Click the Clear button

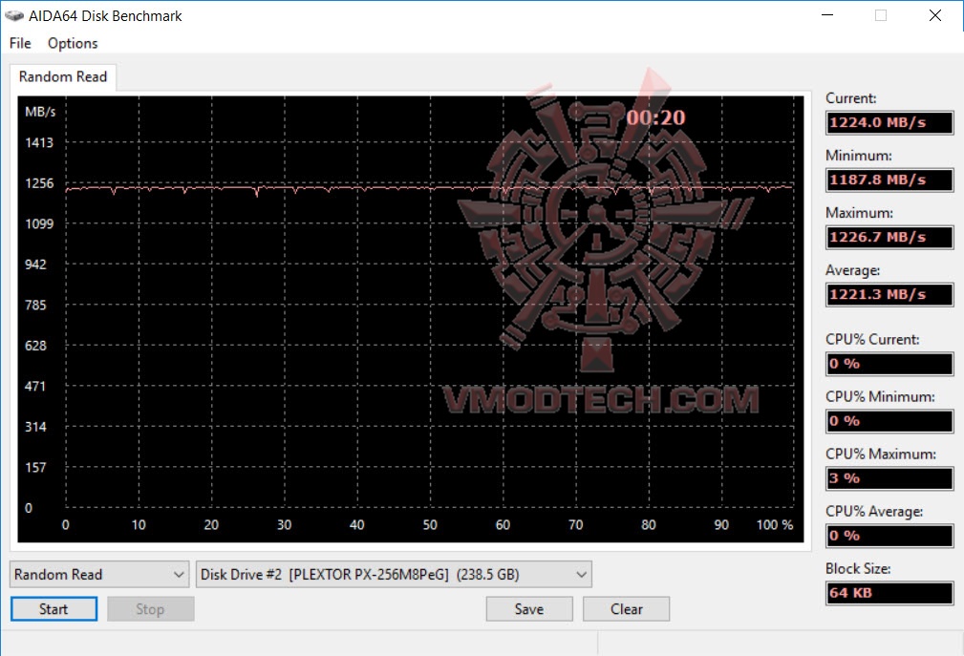click(626, 608)
